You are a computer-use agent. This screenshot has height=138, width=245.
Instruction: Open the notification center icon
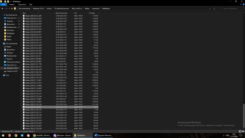coord(241,135)
